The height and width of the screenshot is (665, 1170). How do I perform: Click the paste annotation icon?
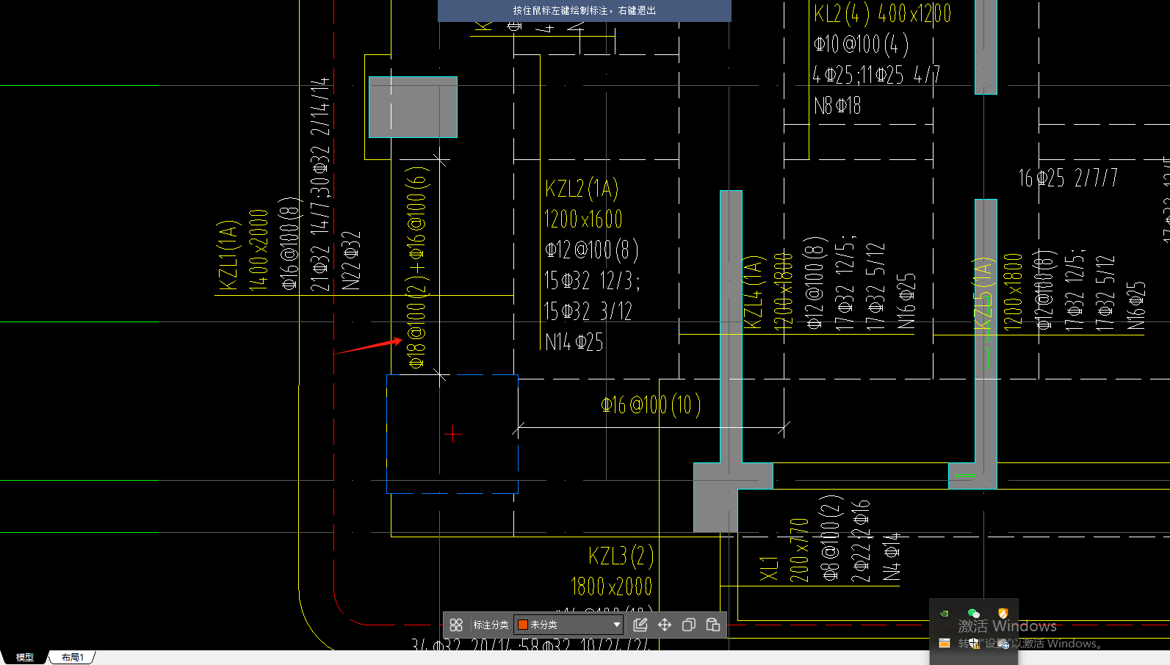click(713, 625)
